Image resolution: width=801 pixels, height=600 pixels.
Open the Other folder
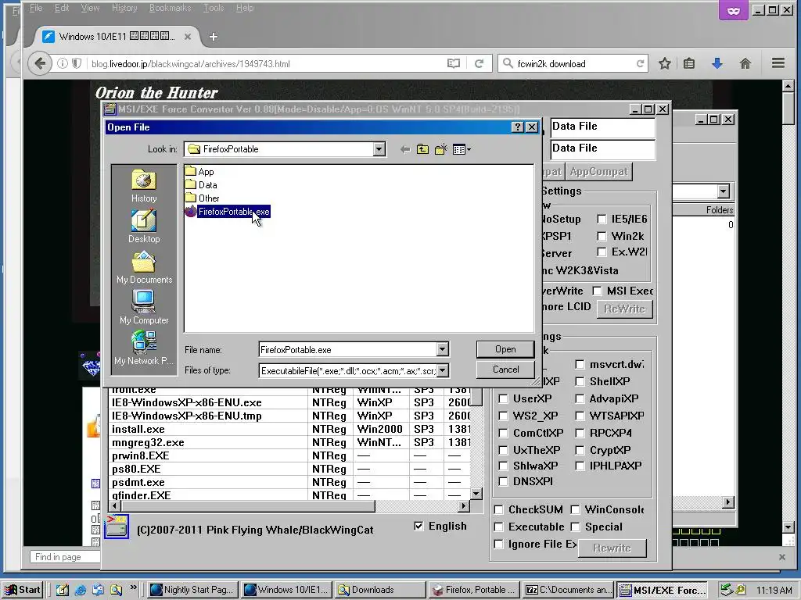[x=203, y=198]
